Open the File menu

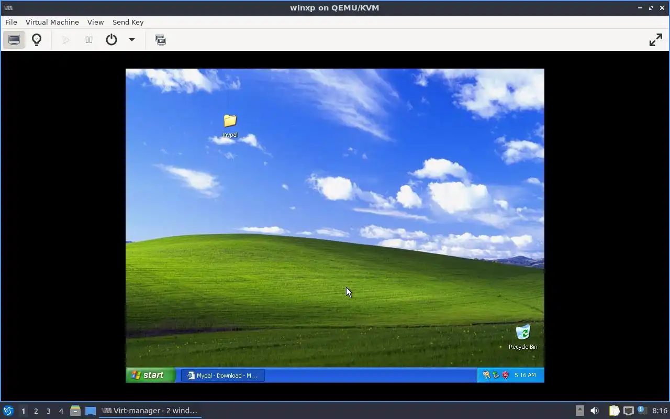(x=11, y=22)
